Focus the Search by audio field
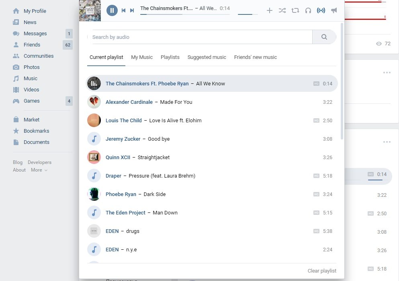The height and width of the screenshot is (281, 399). point(200,37)
